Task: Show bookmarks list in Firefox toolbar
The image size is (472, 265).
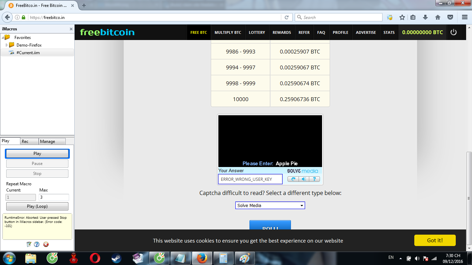Action: tap(413, 17)
